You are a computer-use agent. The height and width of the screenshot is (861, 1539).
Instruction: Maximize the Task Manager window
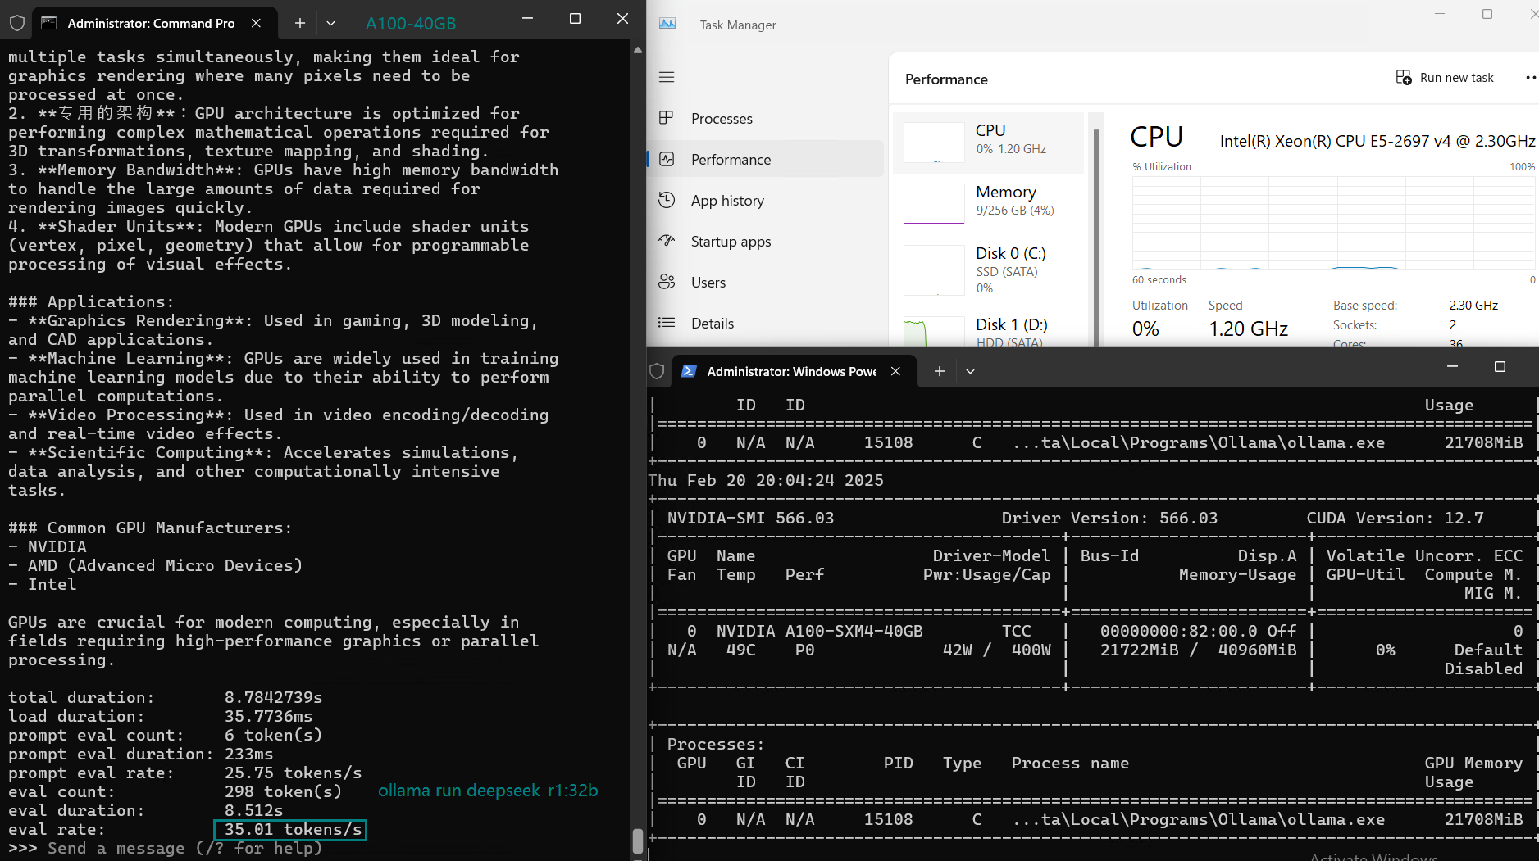pos(1487,14)
